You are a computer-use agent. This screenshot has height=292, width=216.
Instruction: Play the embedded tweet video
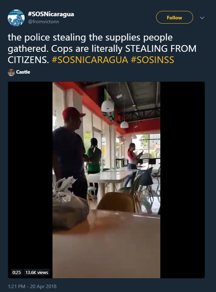106,180
